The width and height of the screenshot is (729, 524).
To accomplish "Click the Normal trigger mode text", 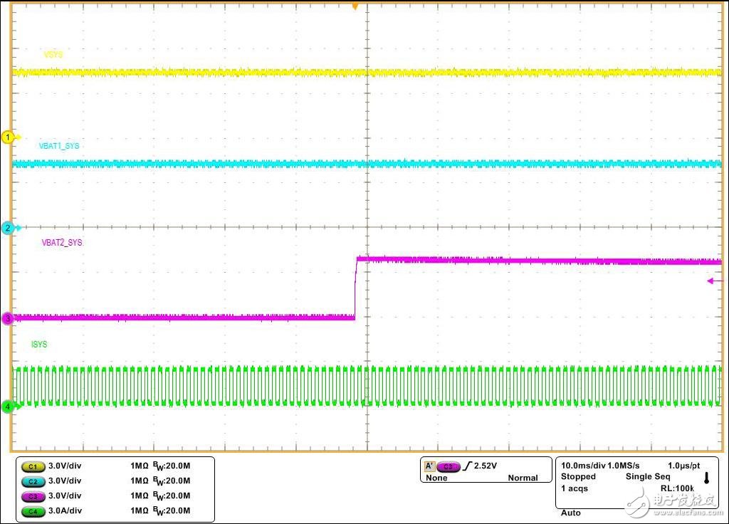I will [523, 478].
